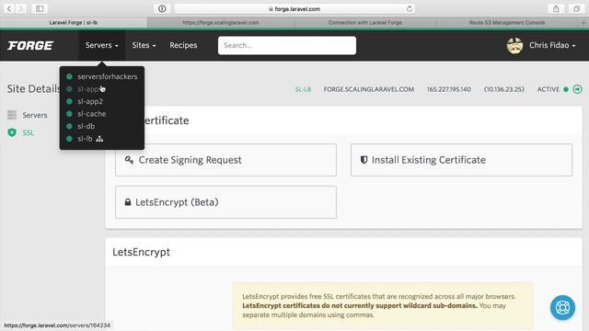589x331 pixels.
Task: Select sl-cache from the server list
Action: pos(91,114)
